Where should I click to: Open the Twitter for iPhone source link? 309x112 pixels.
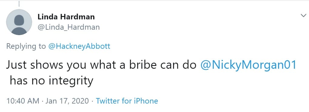pyautogui.click(x=127, y=101)
